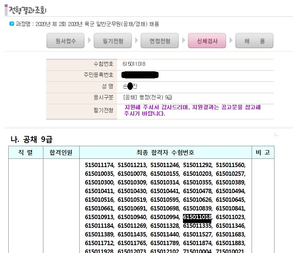Click the arrow between 원서접수 and 필기전형

point(89,41)
